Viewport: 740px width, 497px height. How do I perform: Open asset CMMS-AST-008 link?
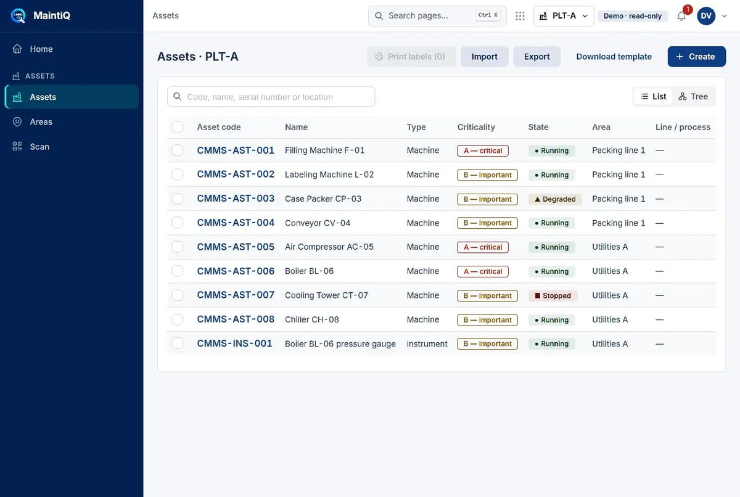(236, 319)
